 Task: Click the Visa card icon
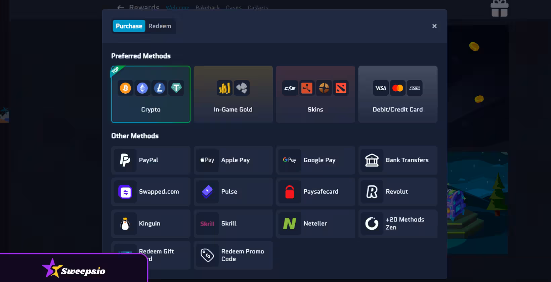(x=381, y=88)
